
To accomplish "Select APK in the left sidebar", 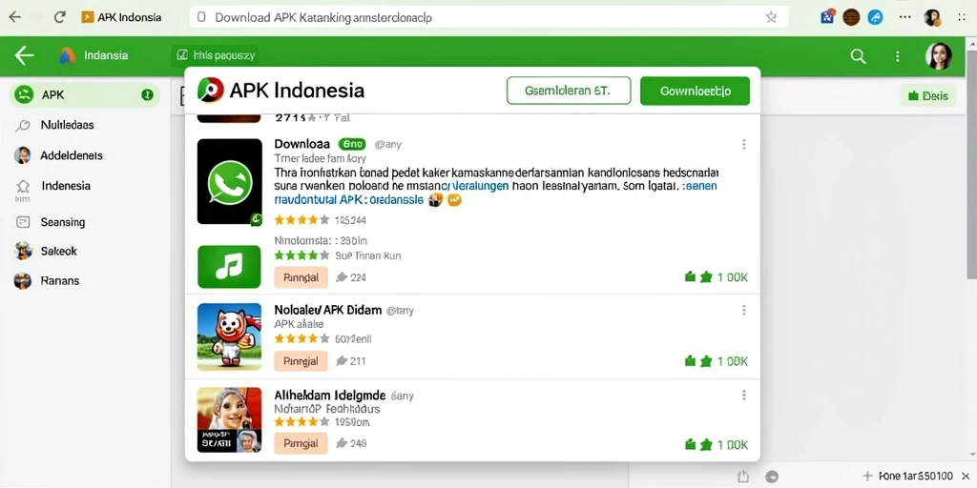I will (x=85, y=95).
